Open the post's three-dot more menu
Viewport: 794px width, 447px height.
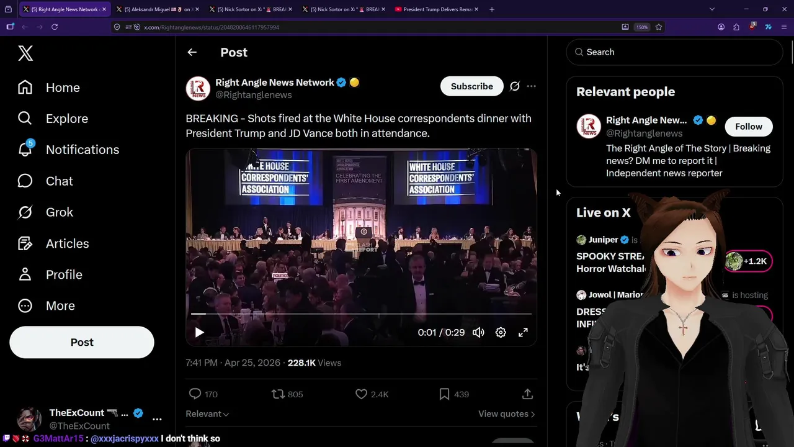(531, 86)
